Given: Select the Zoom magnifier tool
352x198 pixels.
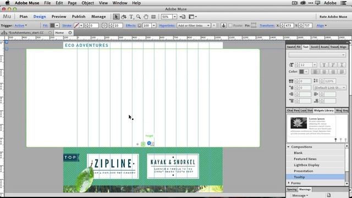Looking at the screenshot, I should (x=139, y=17).
